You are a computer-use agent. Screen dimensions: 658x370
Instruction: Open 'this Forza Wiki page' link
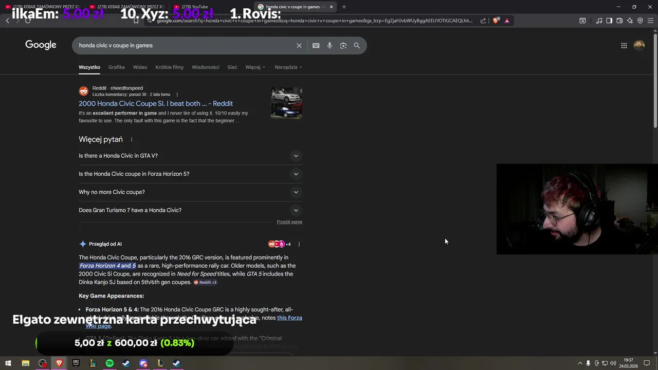click(x=289, y=318)
